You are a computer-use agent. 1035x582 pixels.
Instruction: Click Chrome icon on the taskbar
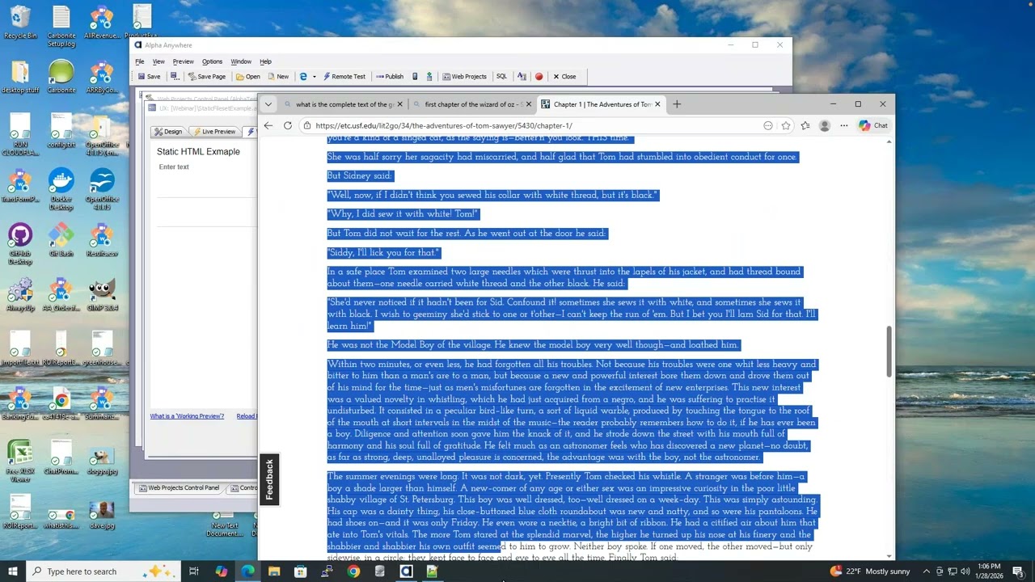pyautogui.click(x=353, y=571)
